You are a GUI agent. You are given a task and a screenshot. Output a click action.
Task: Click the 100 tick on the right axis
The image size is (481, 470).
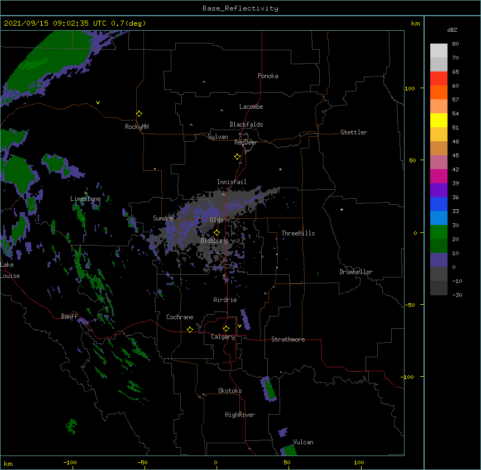pyautogui.click(x=410, y=88)
